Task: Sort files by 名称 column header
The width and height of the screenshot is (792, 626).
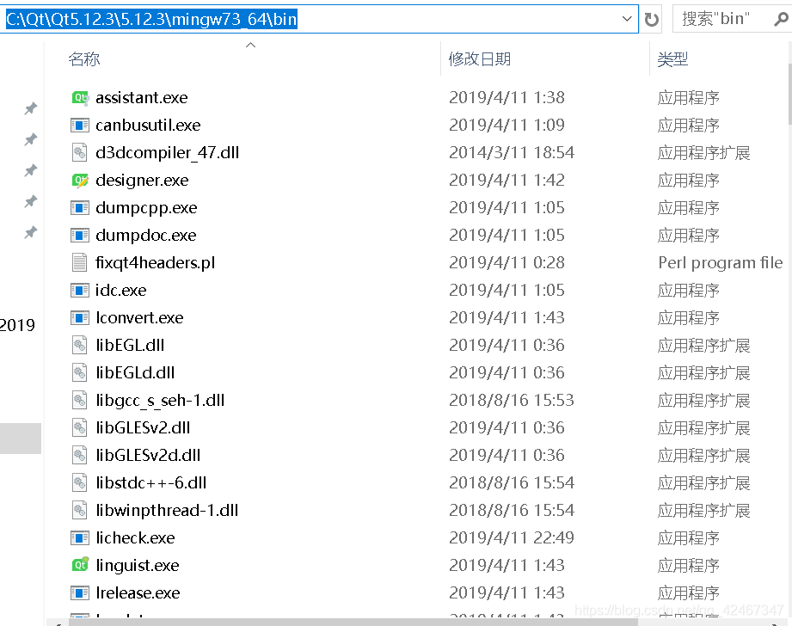Action: (84, 59)
